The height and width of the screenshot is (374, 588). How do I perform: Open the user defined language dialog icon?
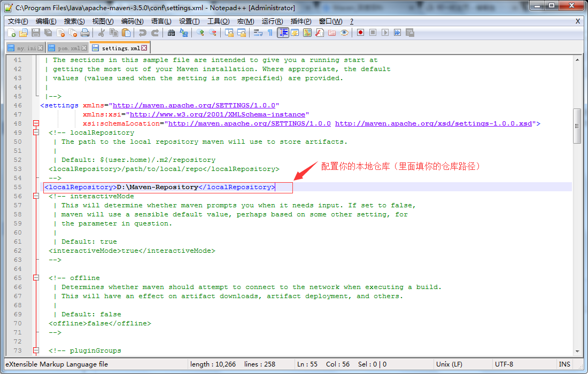(295, 33)
